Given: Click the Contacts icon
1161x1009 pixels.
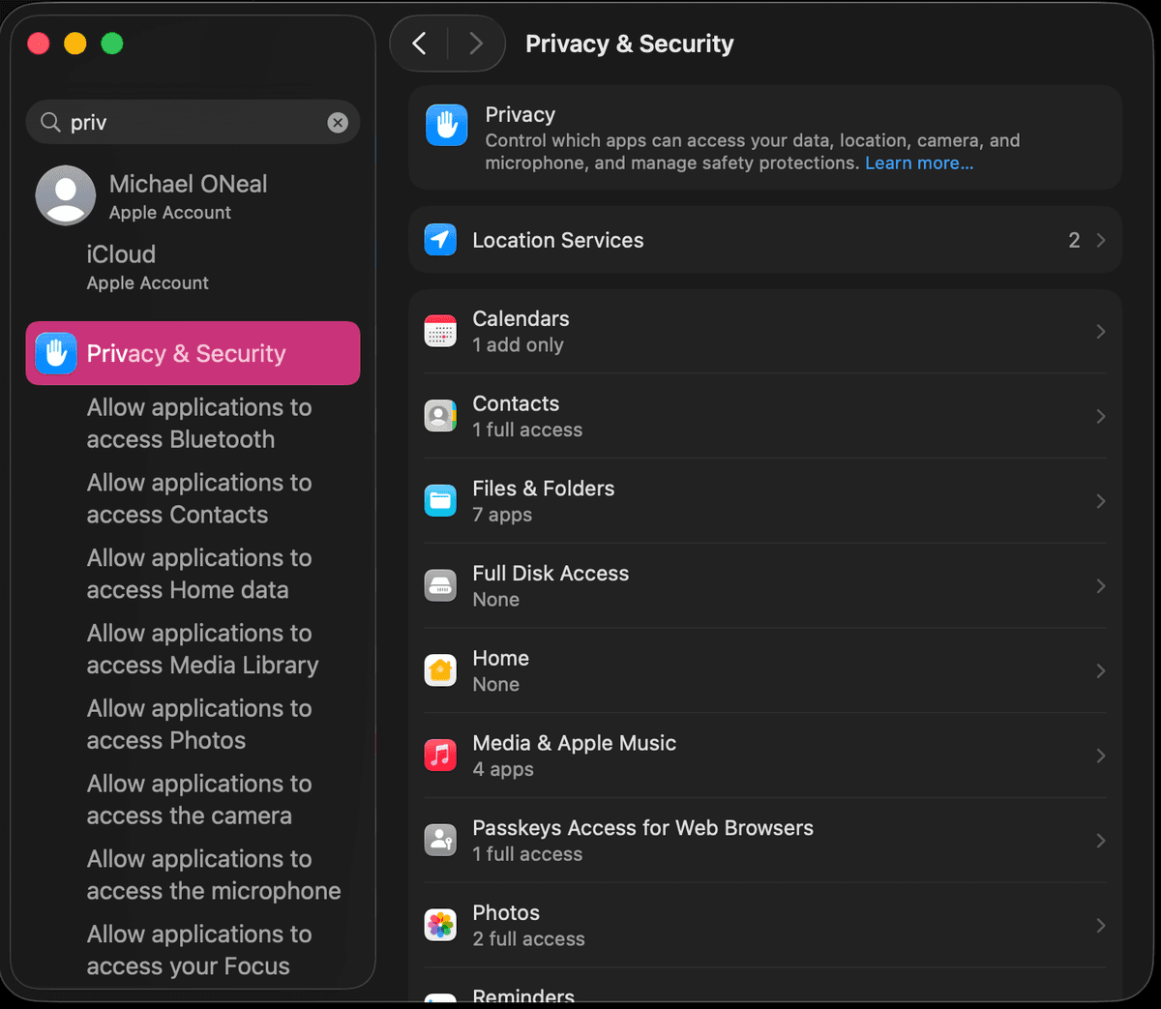Looking at the screenshot, I should (x=440, y=416).
